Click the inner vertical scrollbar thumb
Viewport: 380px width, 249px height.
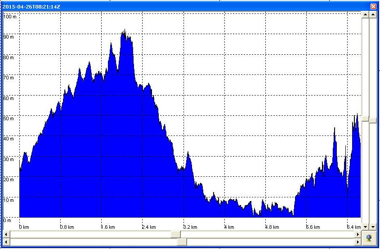click(365, 118)
